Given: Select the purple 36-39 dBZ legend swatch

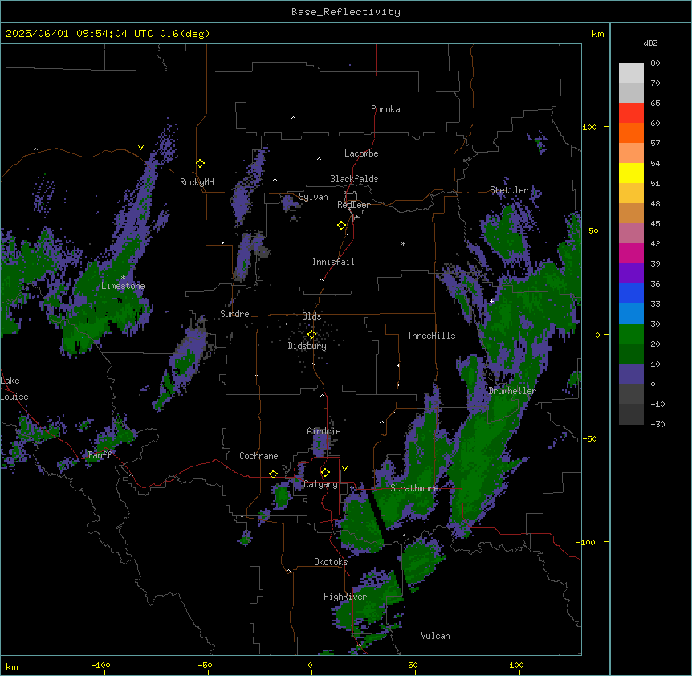Looking at the screenshot, I should coord(631,274).
